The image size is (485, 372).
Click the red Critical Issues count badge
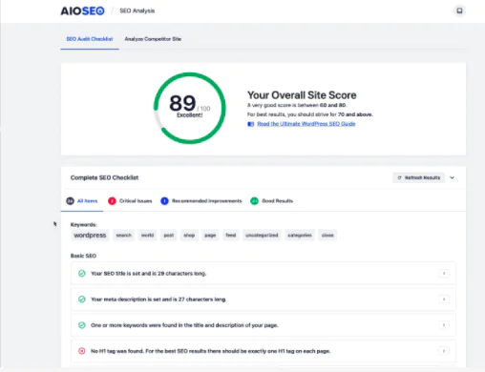pyautogui.click(x=112, y=201)
